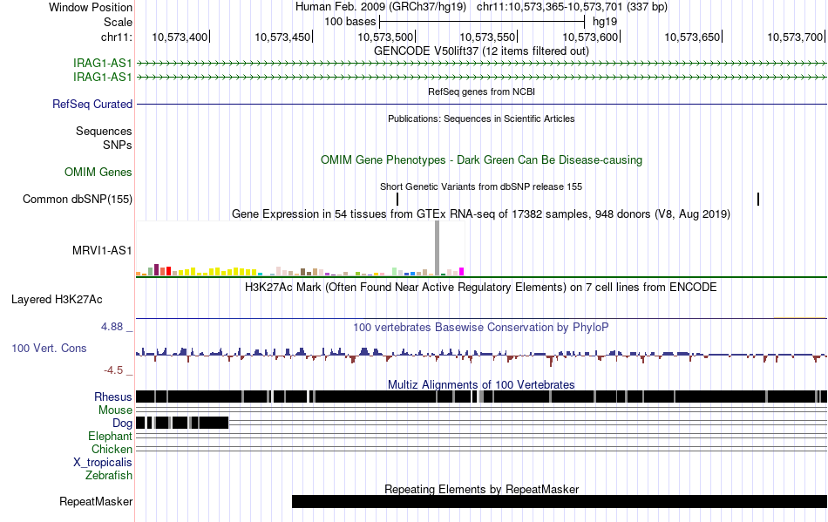Click the '100 bases' scale text
The width and height of the screenshot is (828, 522).
click(x=350, y=22)
